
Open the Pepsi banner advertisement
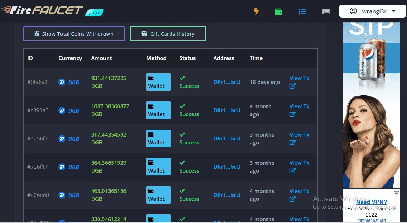click(x=372, y=104)
